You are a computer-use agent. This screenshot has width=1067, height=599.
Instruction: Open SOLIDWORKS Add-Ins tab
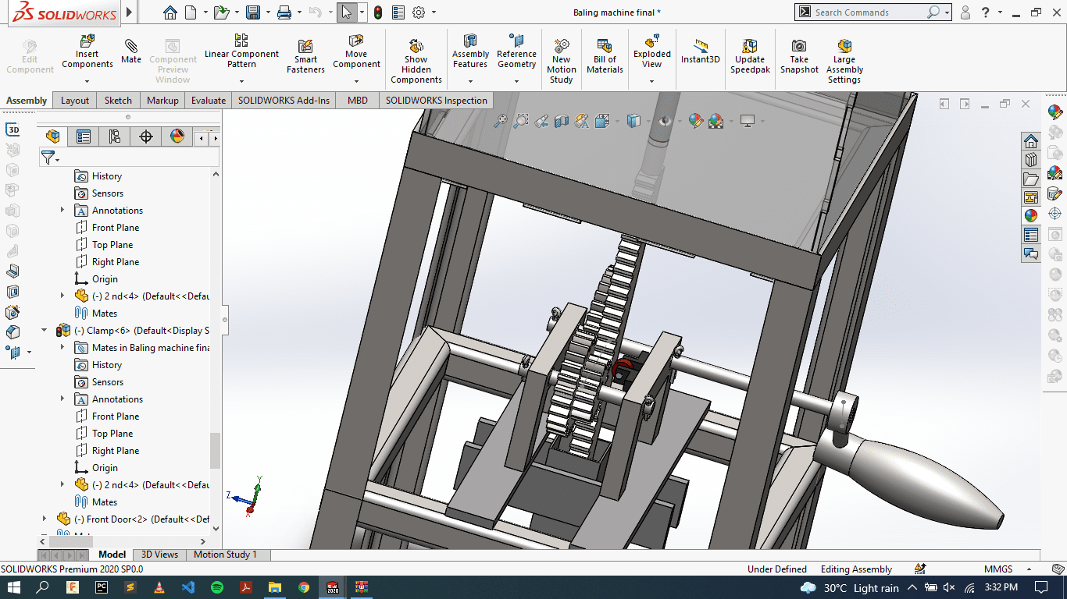point(284,101)
